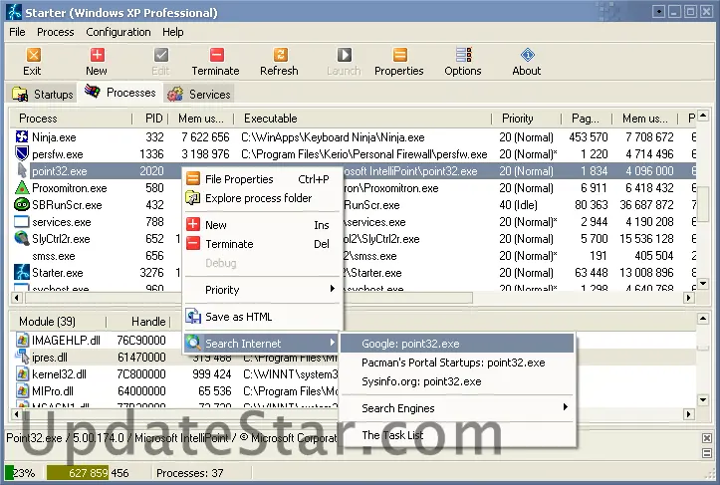Click the kernel32.dll module icon
The height and width of the screenshot is (485, 720).
click(x=23, y=374)
